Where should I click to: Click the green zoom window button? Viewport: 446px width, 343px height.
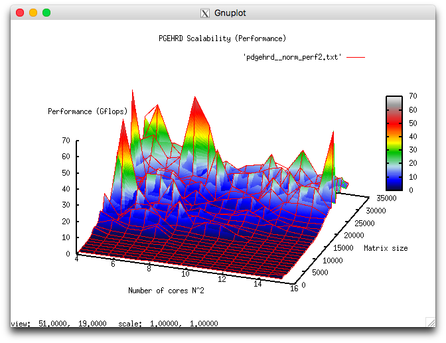click(x=46, y=13)
